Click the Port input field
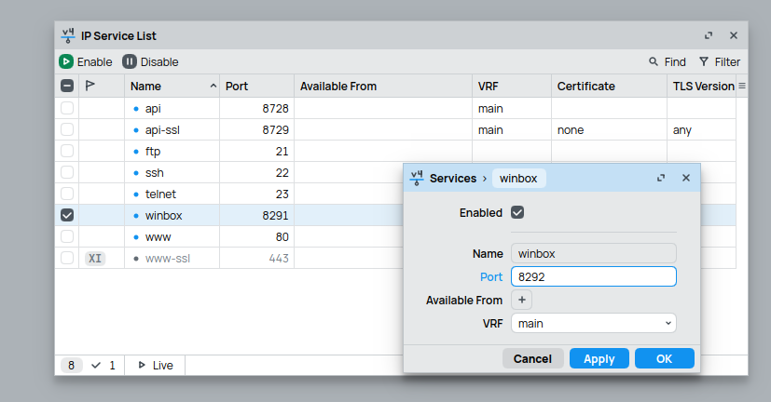The image size is (771, 402). [594, 276]
